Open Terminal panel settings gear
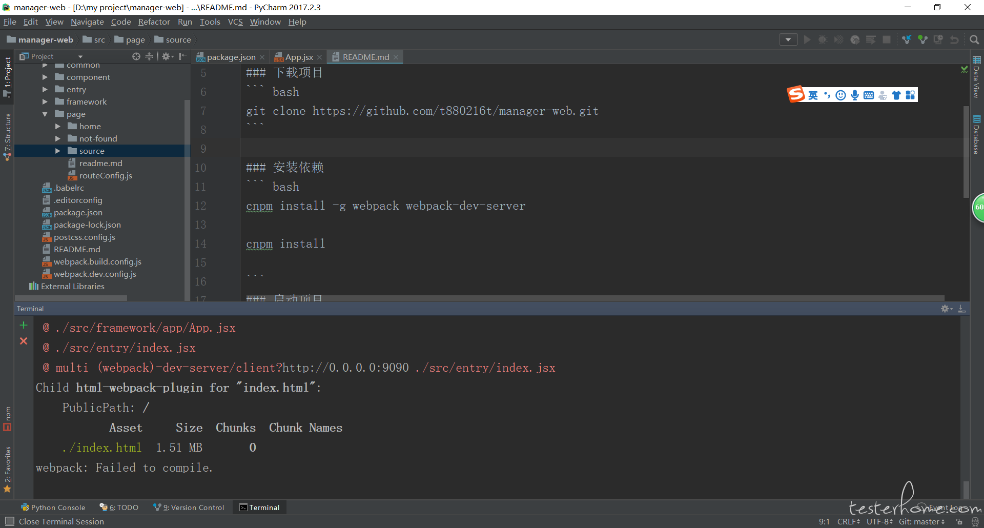 pos(946,309)
